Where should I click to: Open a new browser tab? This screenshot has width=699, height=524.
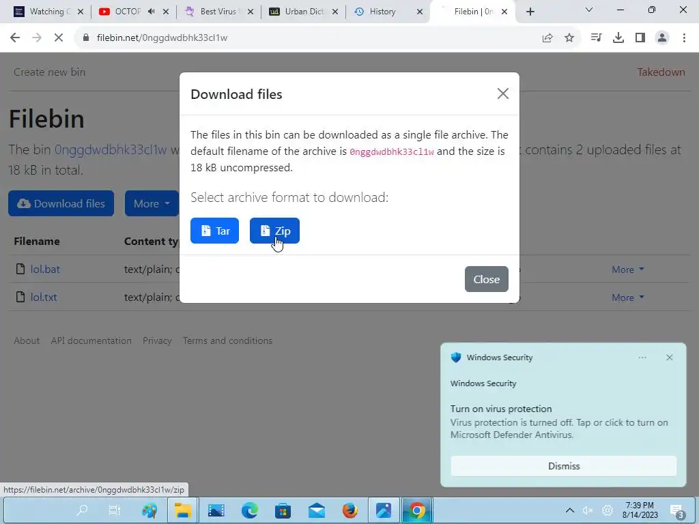coord(530,12)
